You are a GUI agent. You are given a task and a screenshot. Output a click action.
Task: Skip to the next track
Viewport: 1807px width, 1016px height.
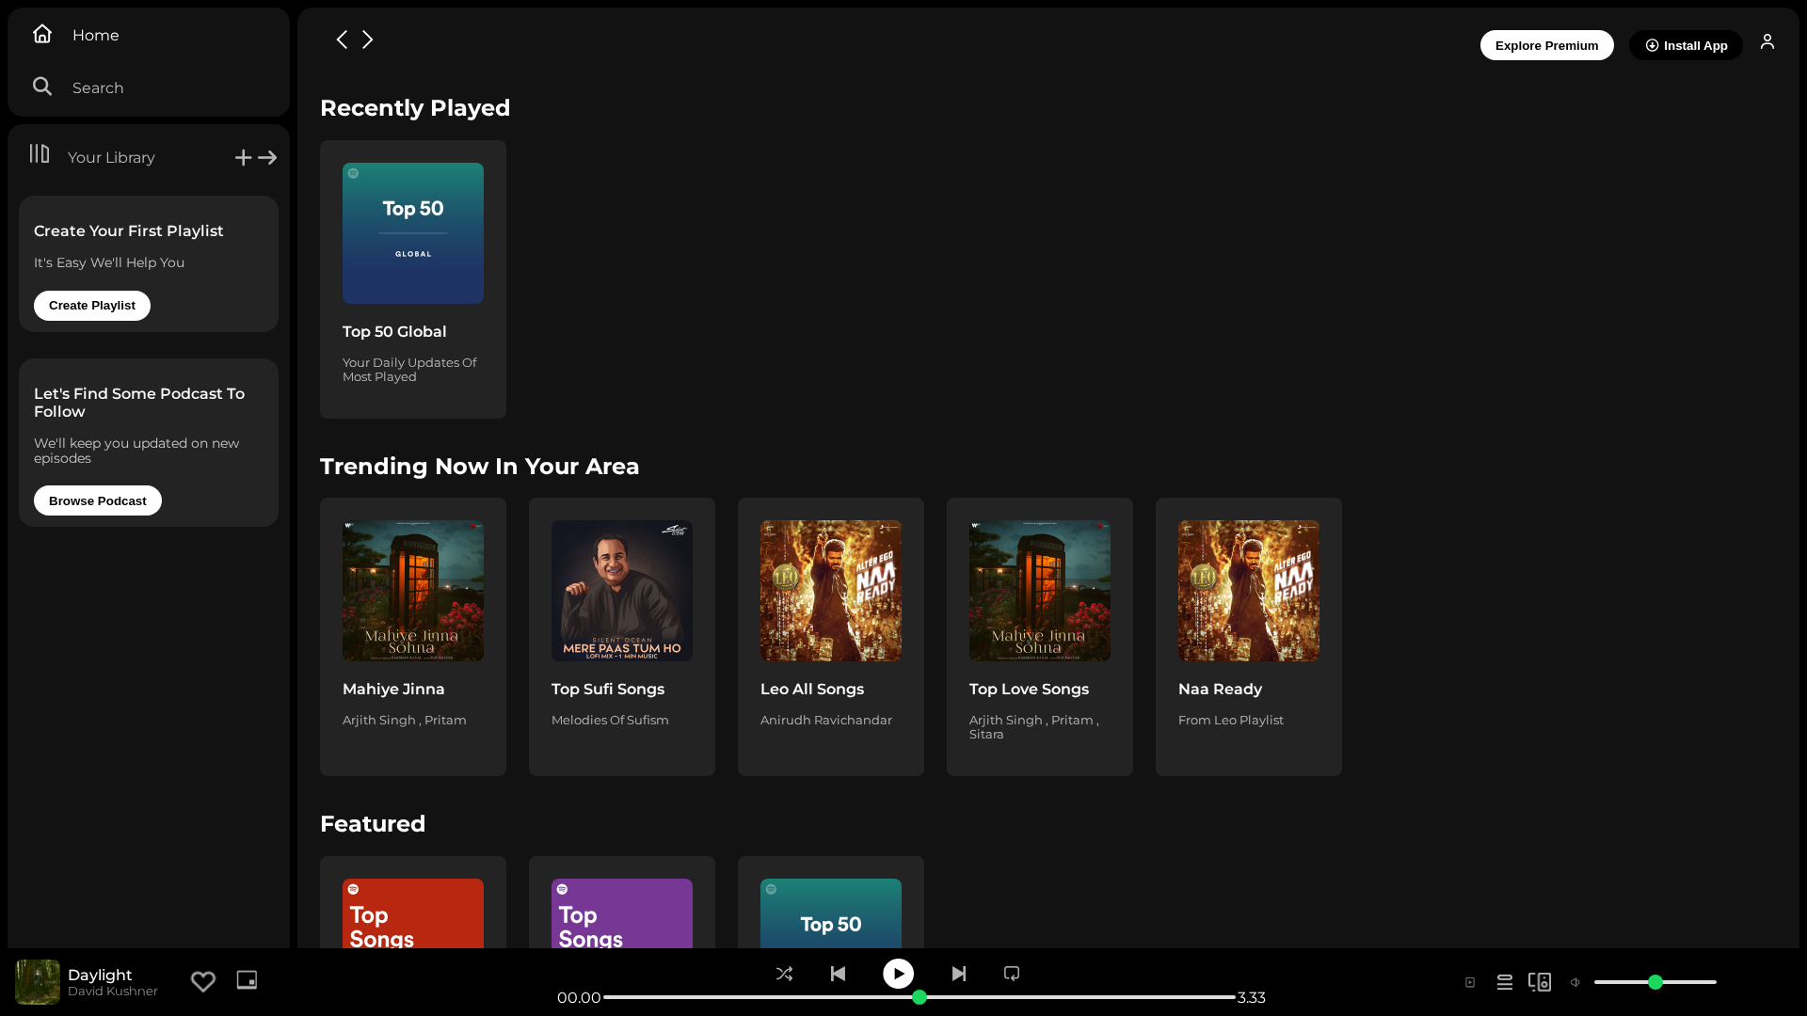[958, 974]
